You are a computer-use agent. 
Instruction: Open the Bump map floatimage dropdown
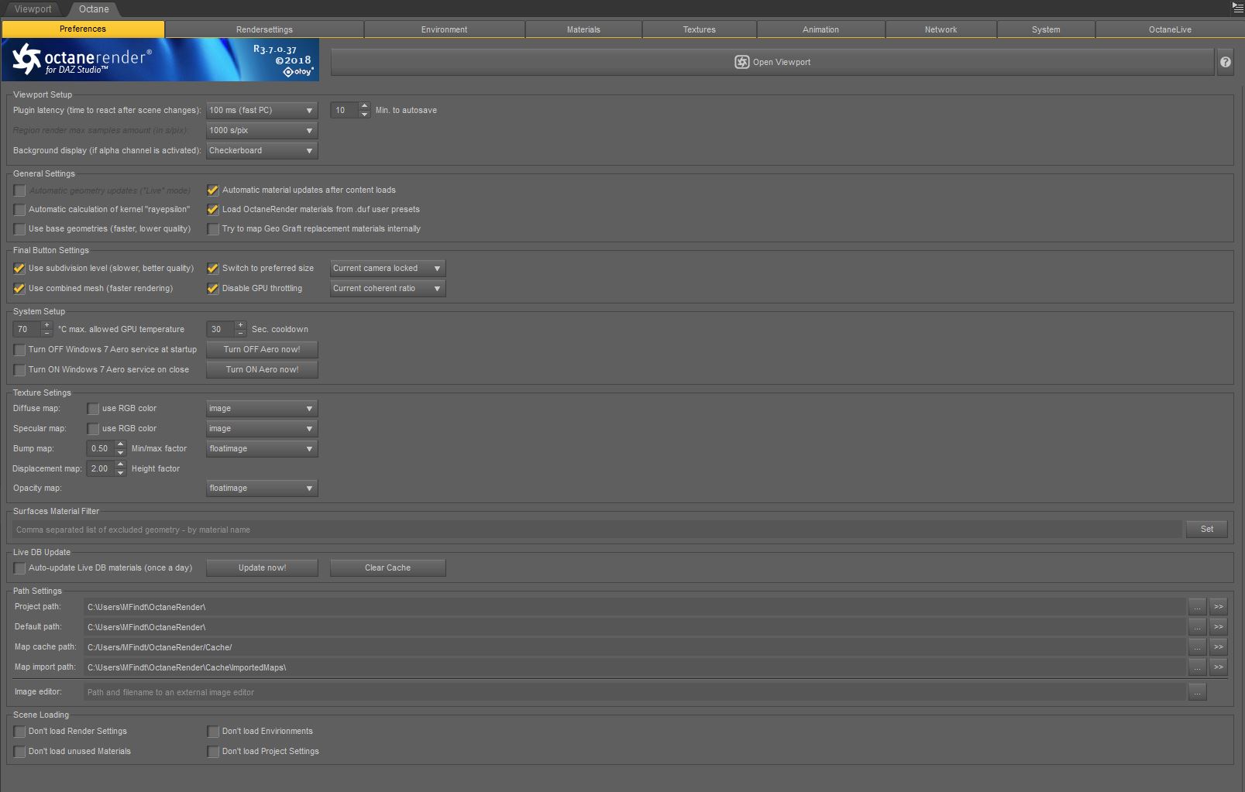(x=262, y=449)
